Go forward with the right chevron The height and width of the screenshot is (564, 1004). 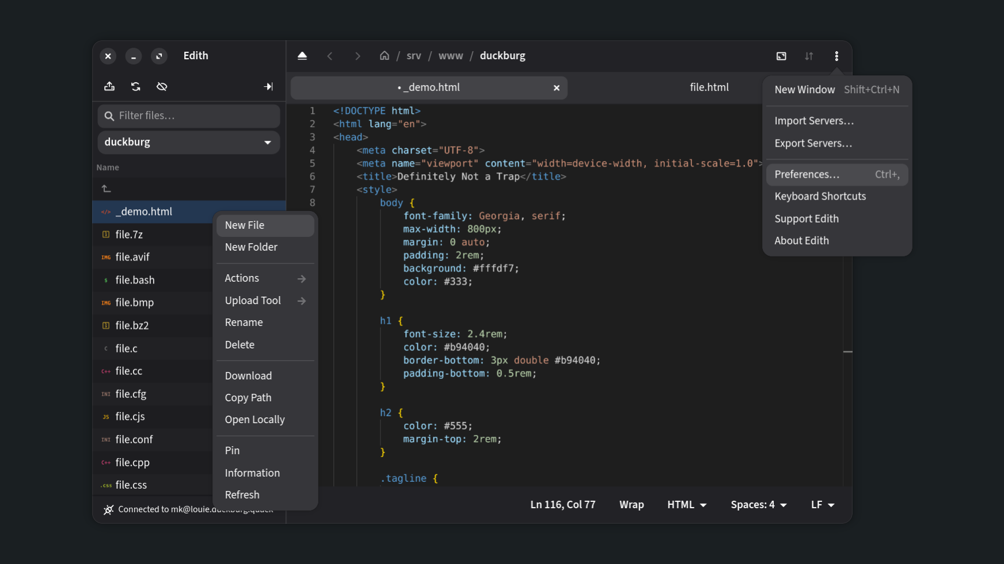[x=358, y=56]
